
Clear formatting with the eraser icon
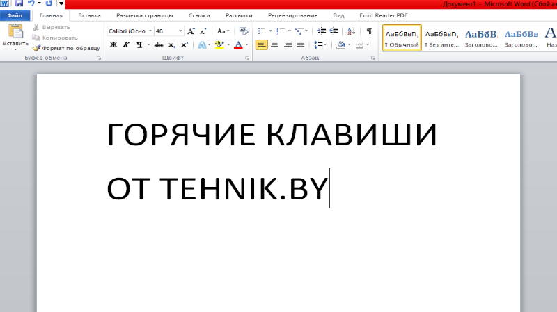click(x=244, y=31)
